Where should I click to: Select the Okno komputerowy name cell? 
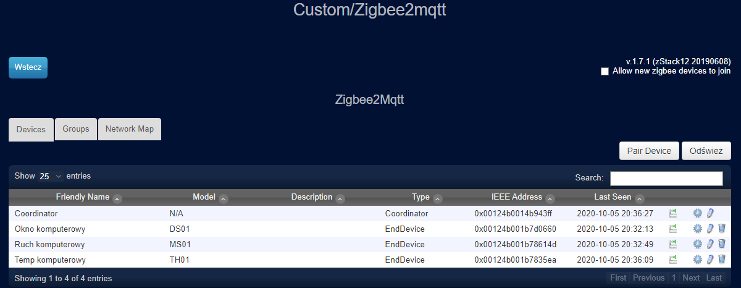49,229
